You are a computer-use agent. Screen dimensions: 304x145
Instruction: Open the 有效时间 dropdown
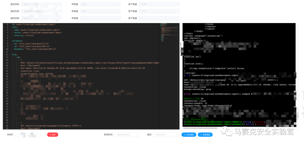pos(127,135)
